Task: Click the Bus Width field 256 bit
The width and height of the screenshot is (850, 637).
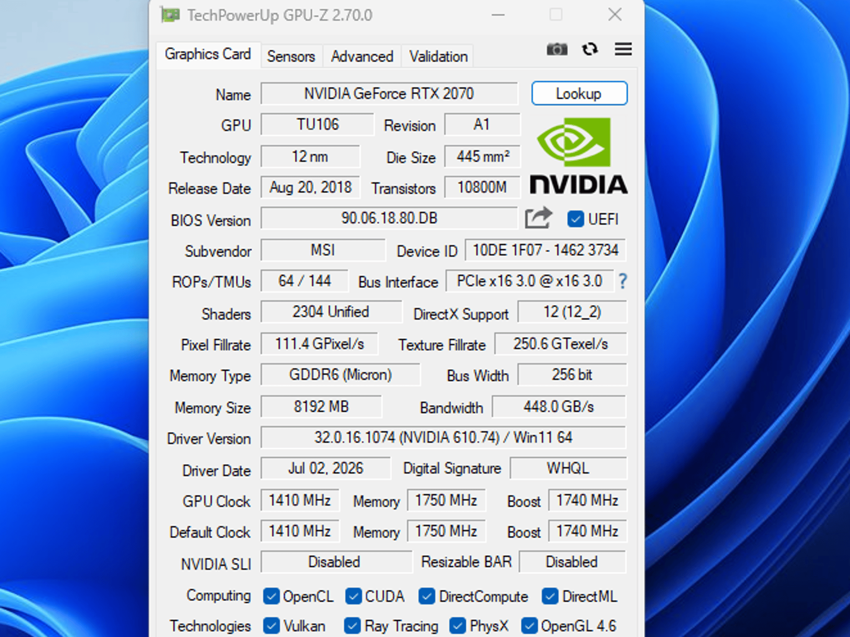Action: (x=572, y=375)
